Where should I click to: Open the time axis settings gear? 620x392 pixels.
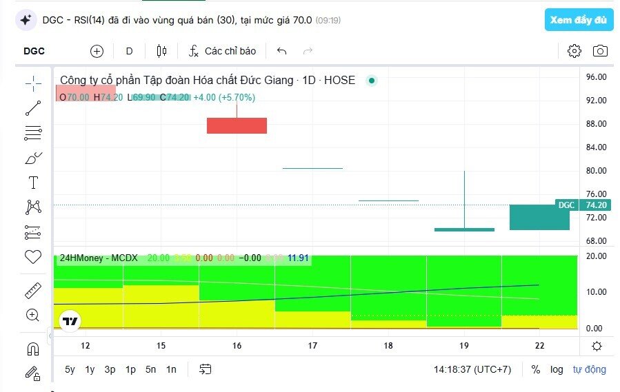click(x=597, y=346)
